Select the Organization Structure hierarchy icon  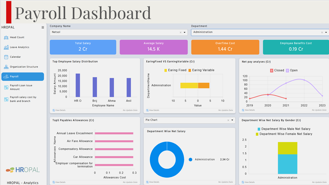point(6,67)
